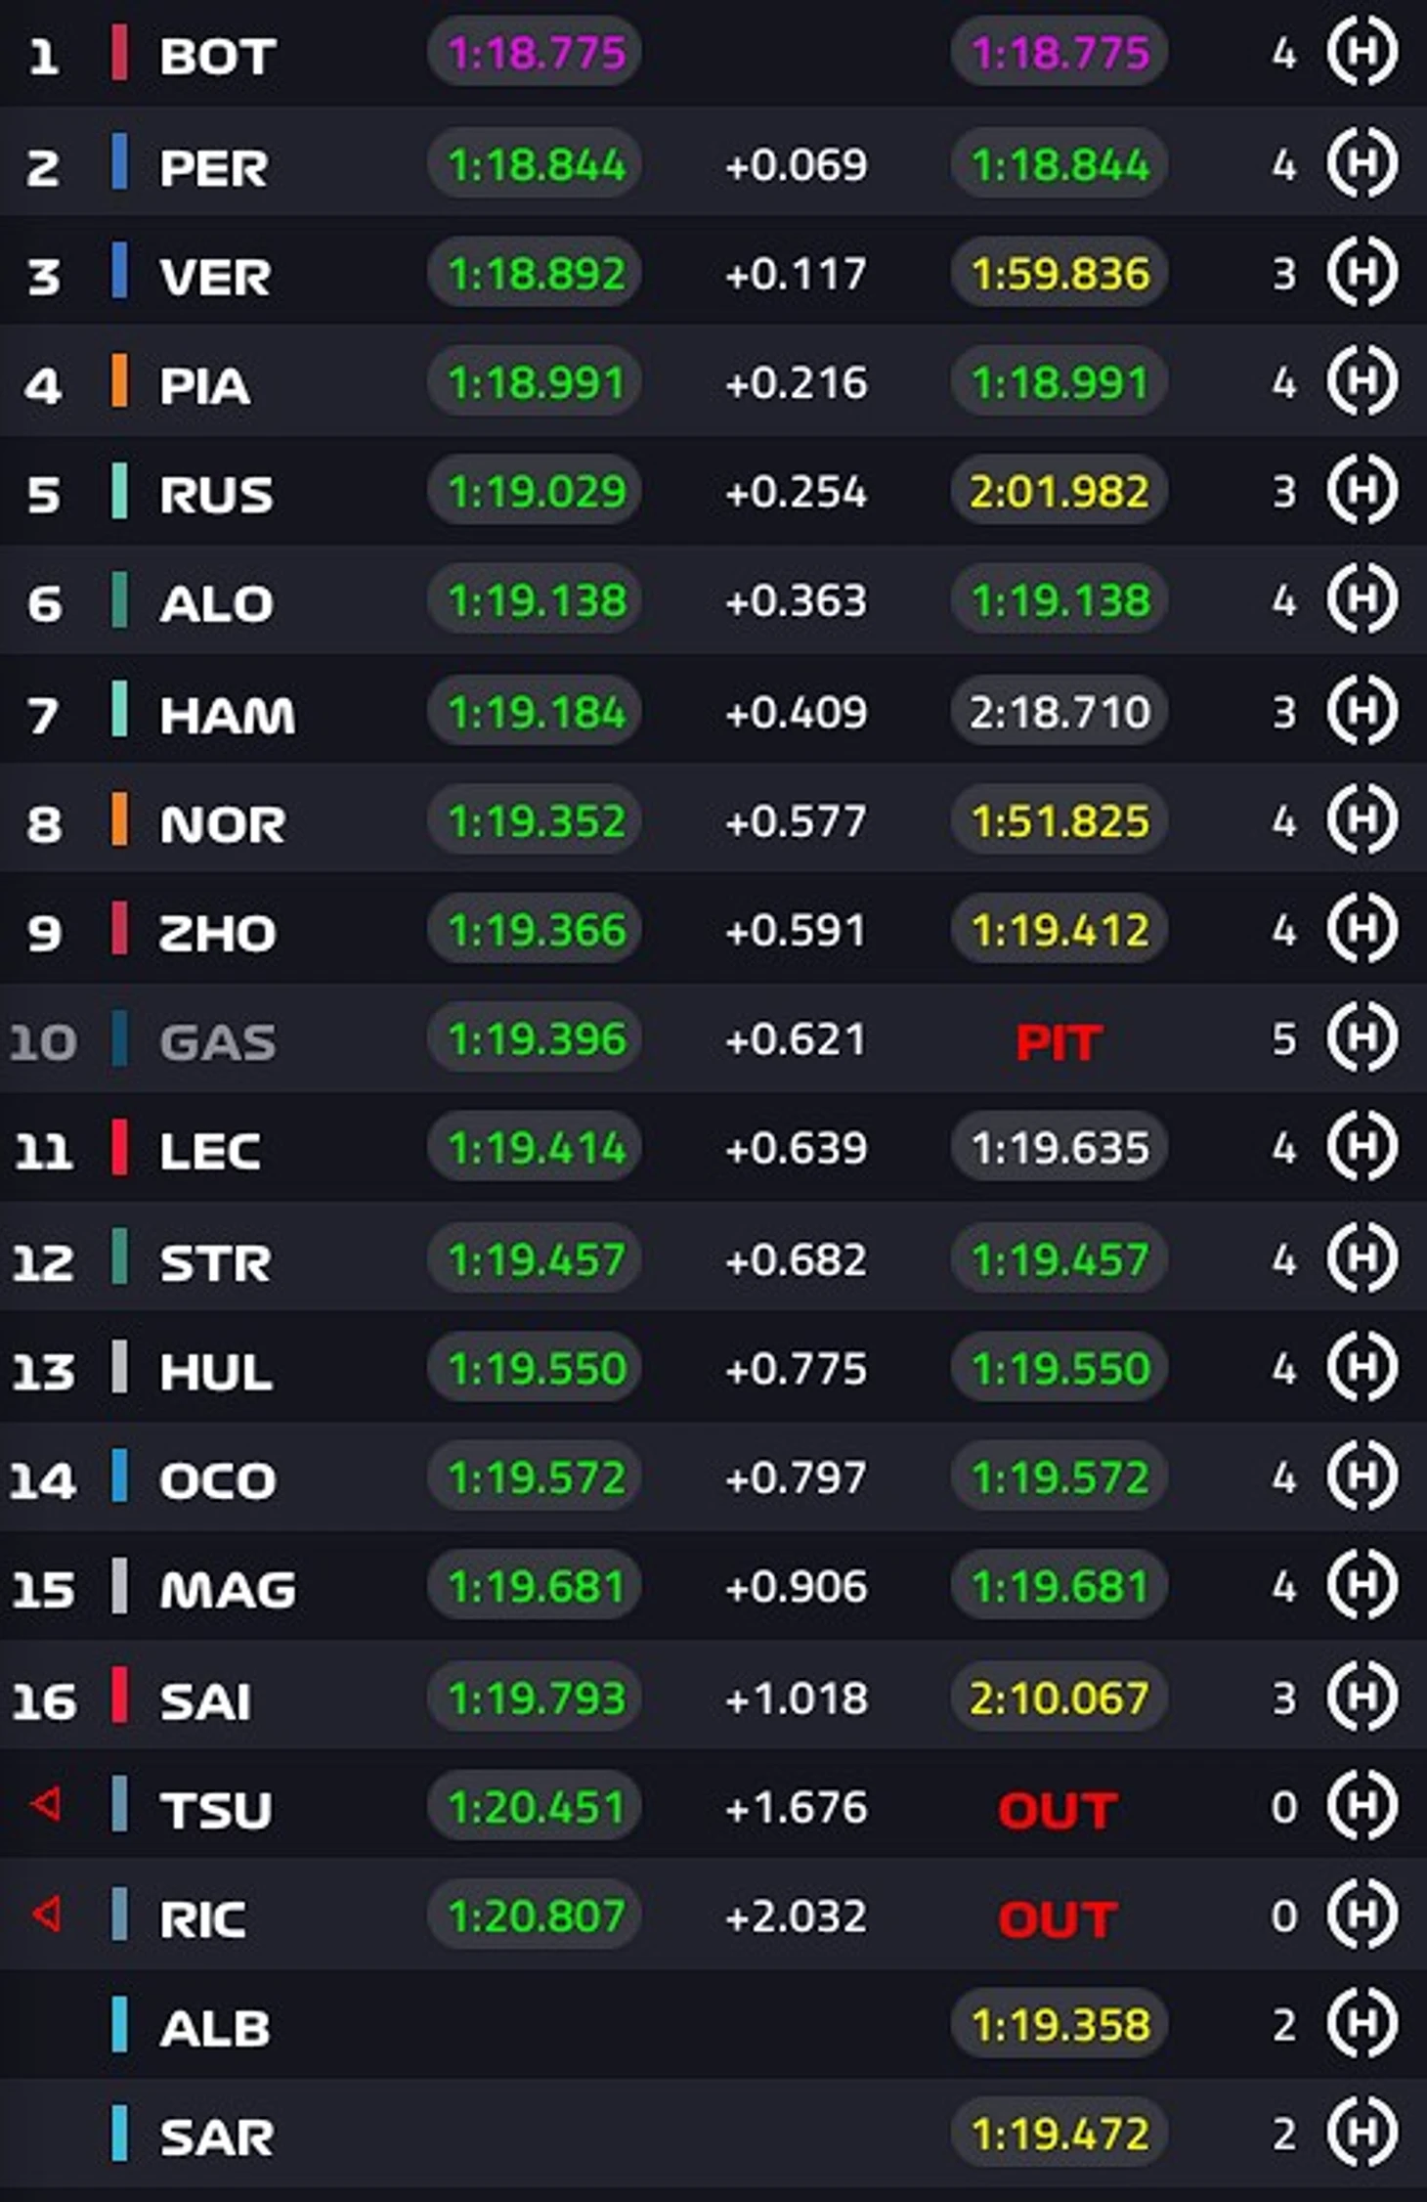Select the NOR row position number 8
The width and height of the screenshot is (1427, 2202).
44,824
